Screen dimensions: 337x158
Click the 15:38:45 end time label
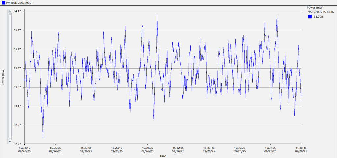pyautogui.click(x=301, y=148)
